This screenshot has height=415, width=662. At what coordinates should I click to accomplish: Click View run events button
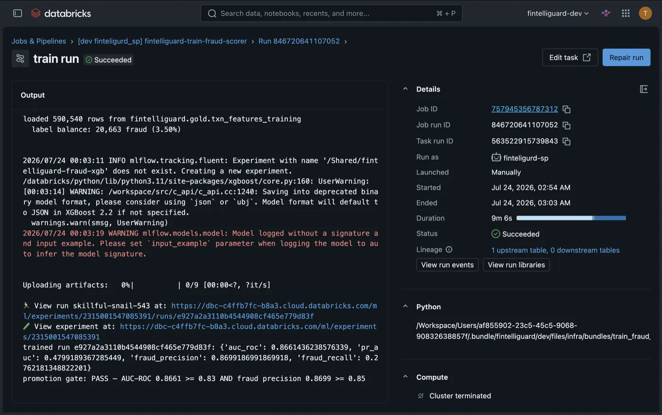pos(447,265)
